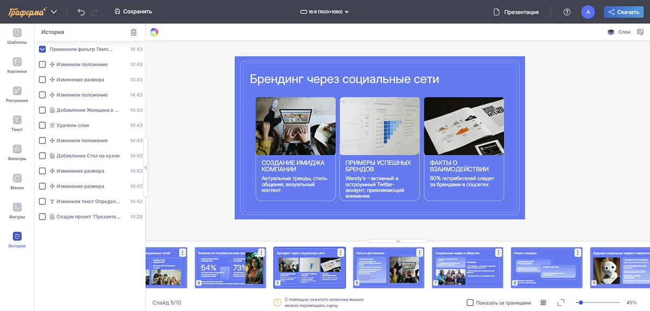Image resolution: width=650 pixels, height=311 pixels.
Task: Open the Маски masks panel
Action: [17, 182]
